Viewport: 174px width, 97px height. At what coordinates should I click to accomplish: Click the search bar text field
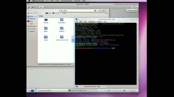[80, 11]
